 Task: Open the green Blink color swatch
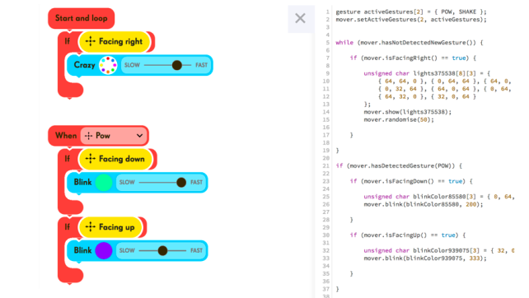coord(104,183)
